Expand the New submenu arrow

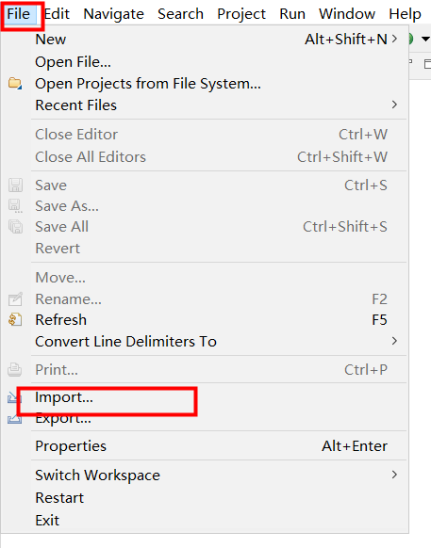pos(394,39)
